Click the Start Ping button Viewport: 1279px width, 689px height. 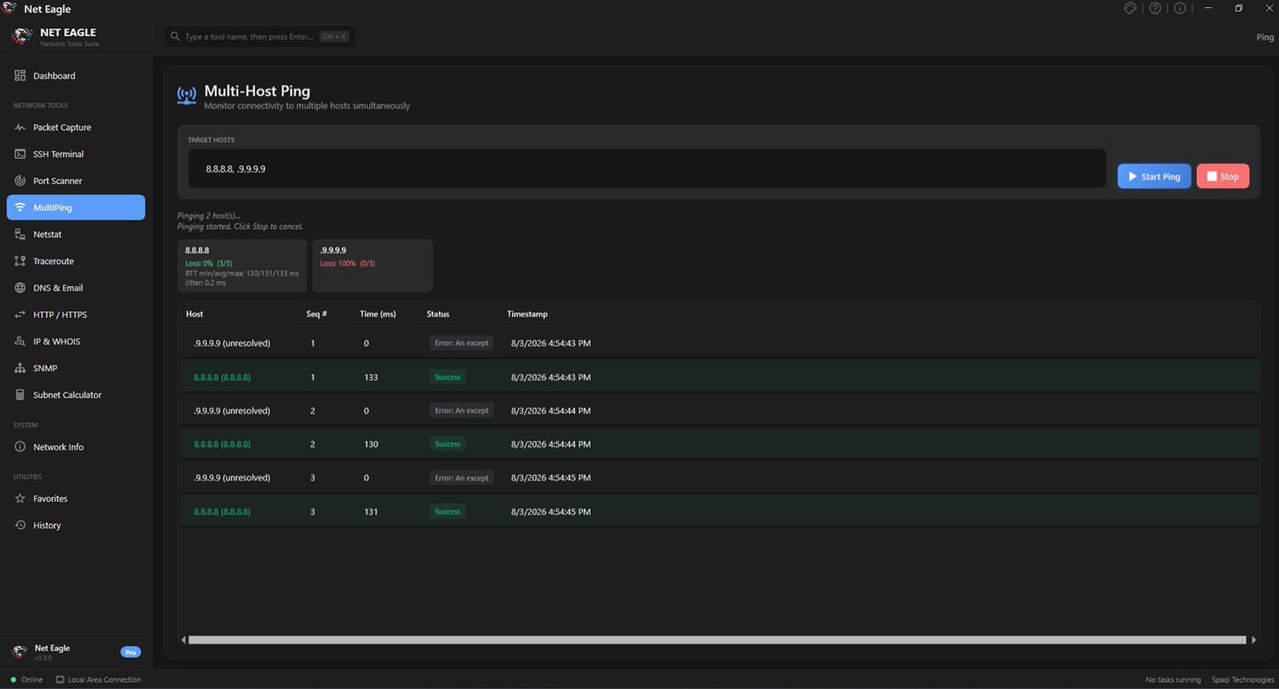coord(1154,176)
